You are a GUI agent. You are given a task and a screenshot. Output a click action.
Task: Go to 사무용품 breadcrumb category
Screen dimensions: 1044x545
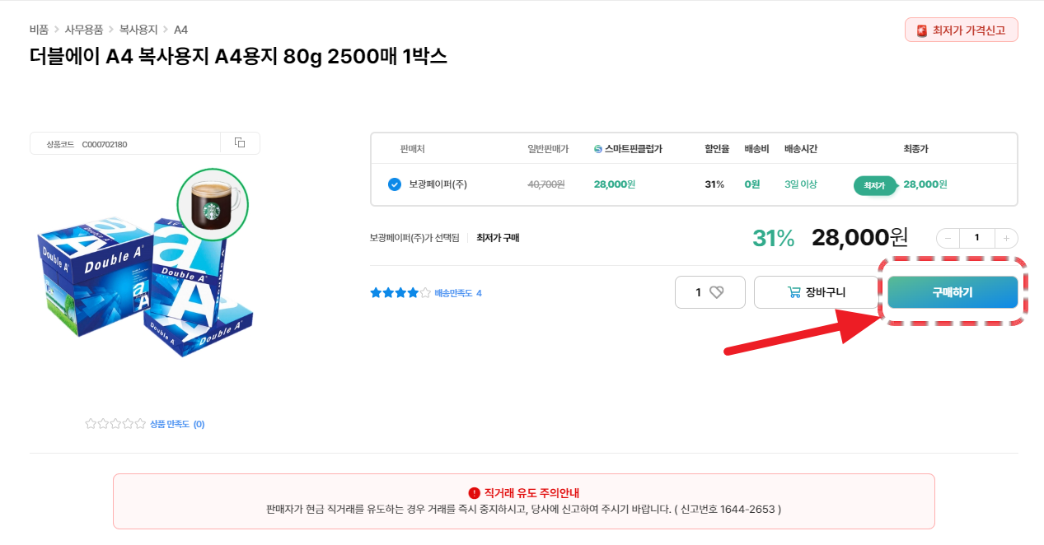[84, 30]
